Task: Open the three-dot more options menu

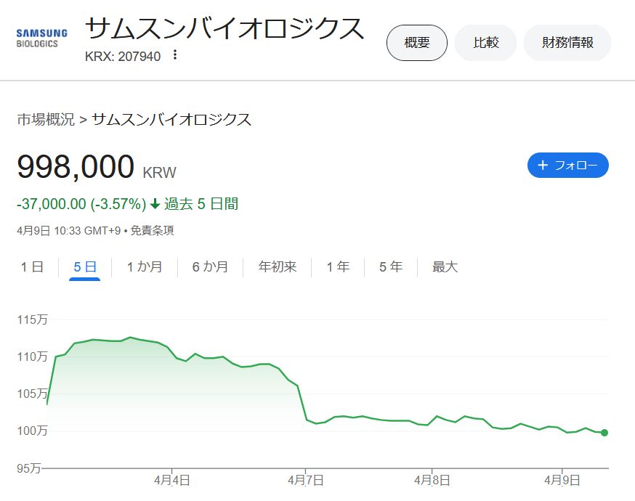Action: 174,55
